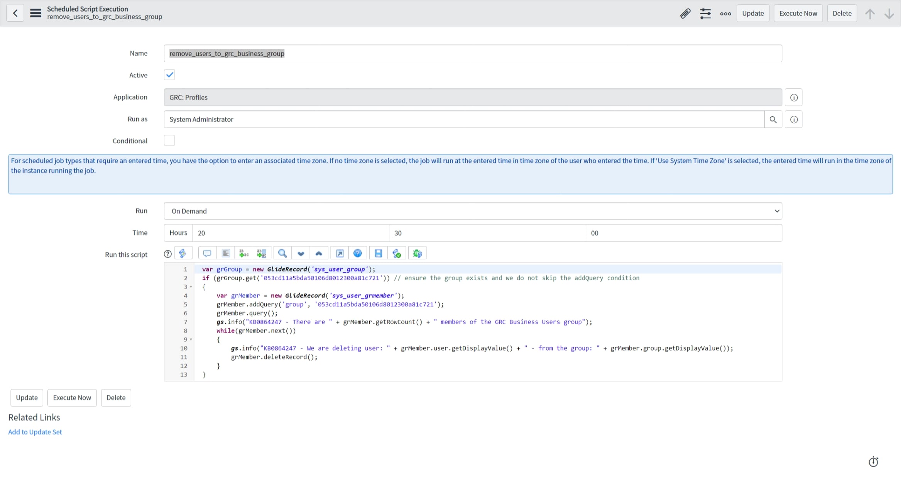Click bottom Execute Now button
The width and height of the screenshot is (901, 500).
pos(72,398)
